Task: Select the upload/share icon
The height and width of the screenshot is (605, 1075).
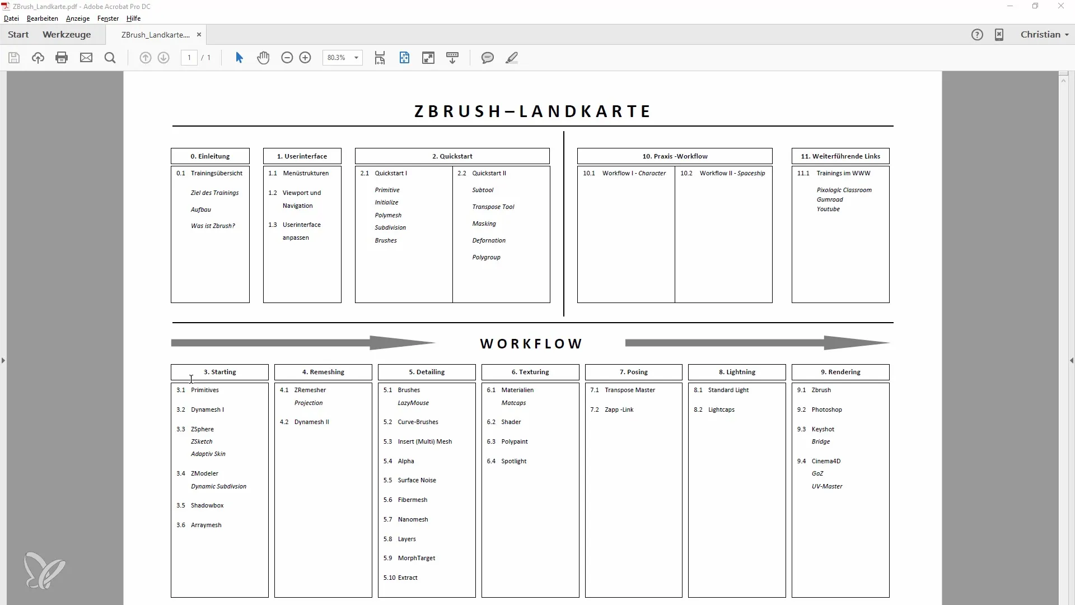Action: coord(38,58)
